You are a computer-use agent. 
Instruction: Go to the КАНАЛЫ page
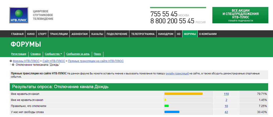pyautogui.click(x=97, y=34)
